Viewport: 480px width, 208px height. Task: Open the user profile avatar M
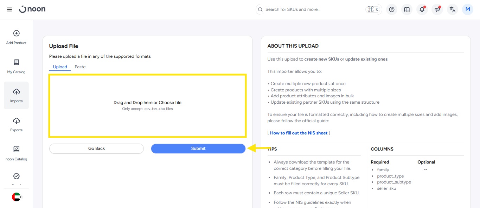[x=468, y=9]
